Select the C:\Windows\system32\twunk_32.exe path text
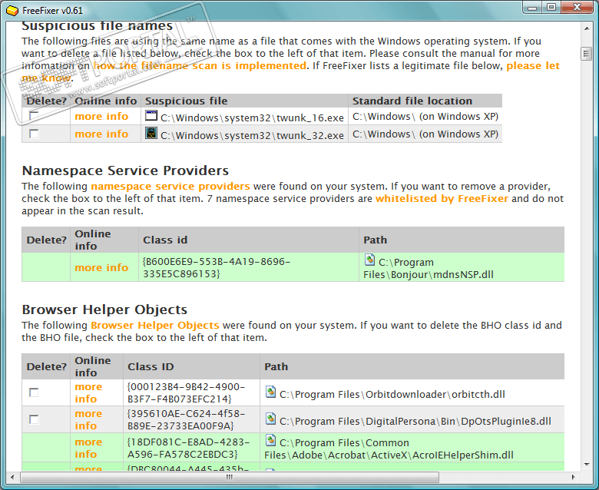The height and width of the screenshot is (490, 599). point(252,135)
